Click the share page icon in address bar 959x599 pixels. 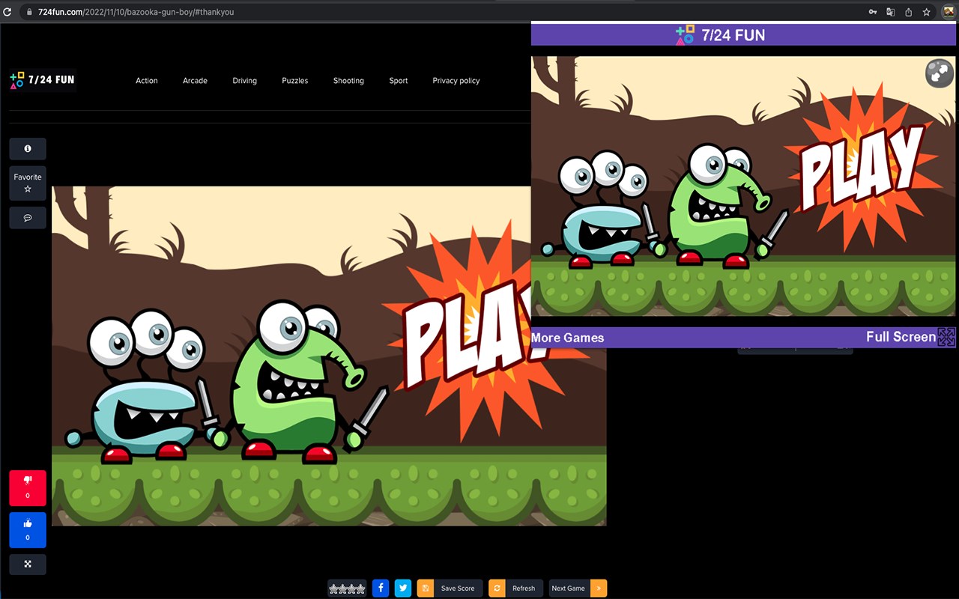(x=909, y=12)
